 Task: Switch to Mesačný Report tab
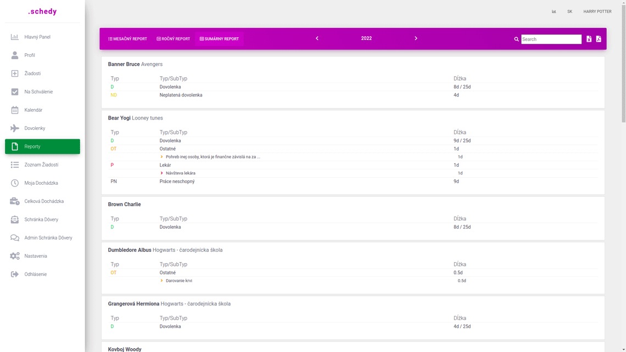coord(127,39)
